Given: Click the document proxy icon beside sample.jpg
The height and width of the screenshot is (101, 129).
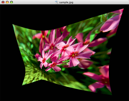Looking at the screenshot, I should [57, 2].
